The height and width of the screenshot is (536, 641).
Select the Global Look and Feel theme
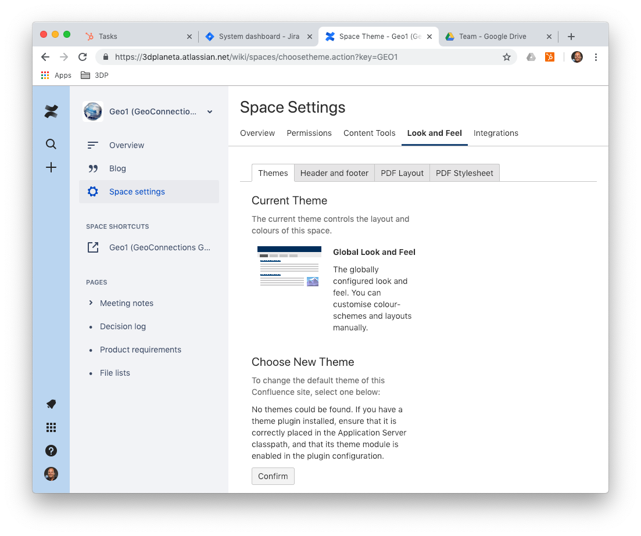[x=374, y=252]
